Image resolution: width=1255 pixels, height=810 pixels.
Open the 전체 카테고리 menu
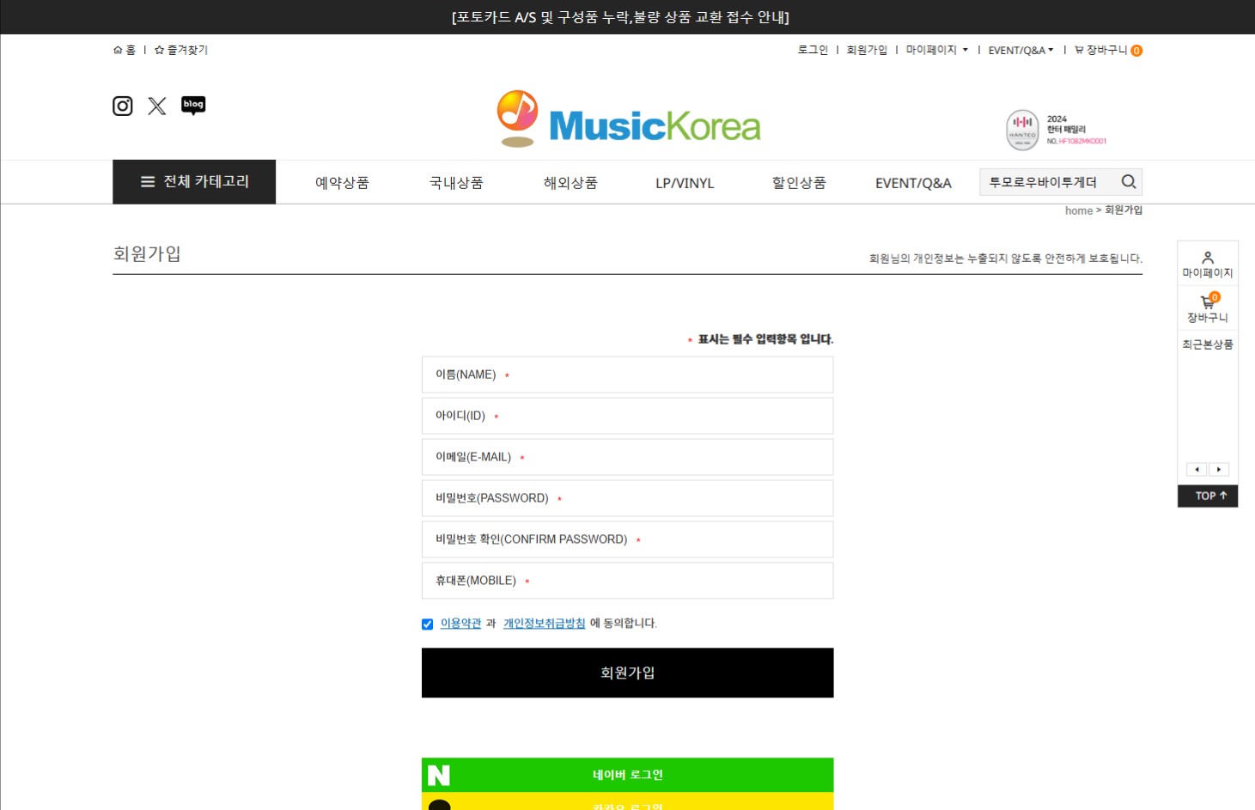[x=194, y=182]
